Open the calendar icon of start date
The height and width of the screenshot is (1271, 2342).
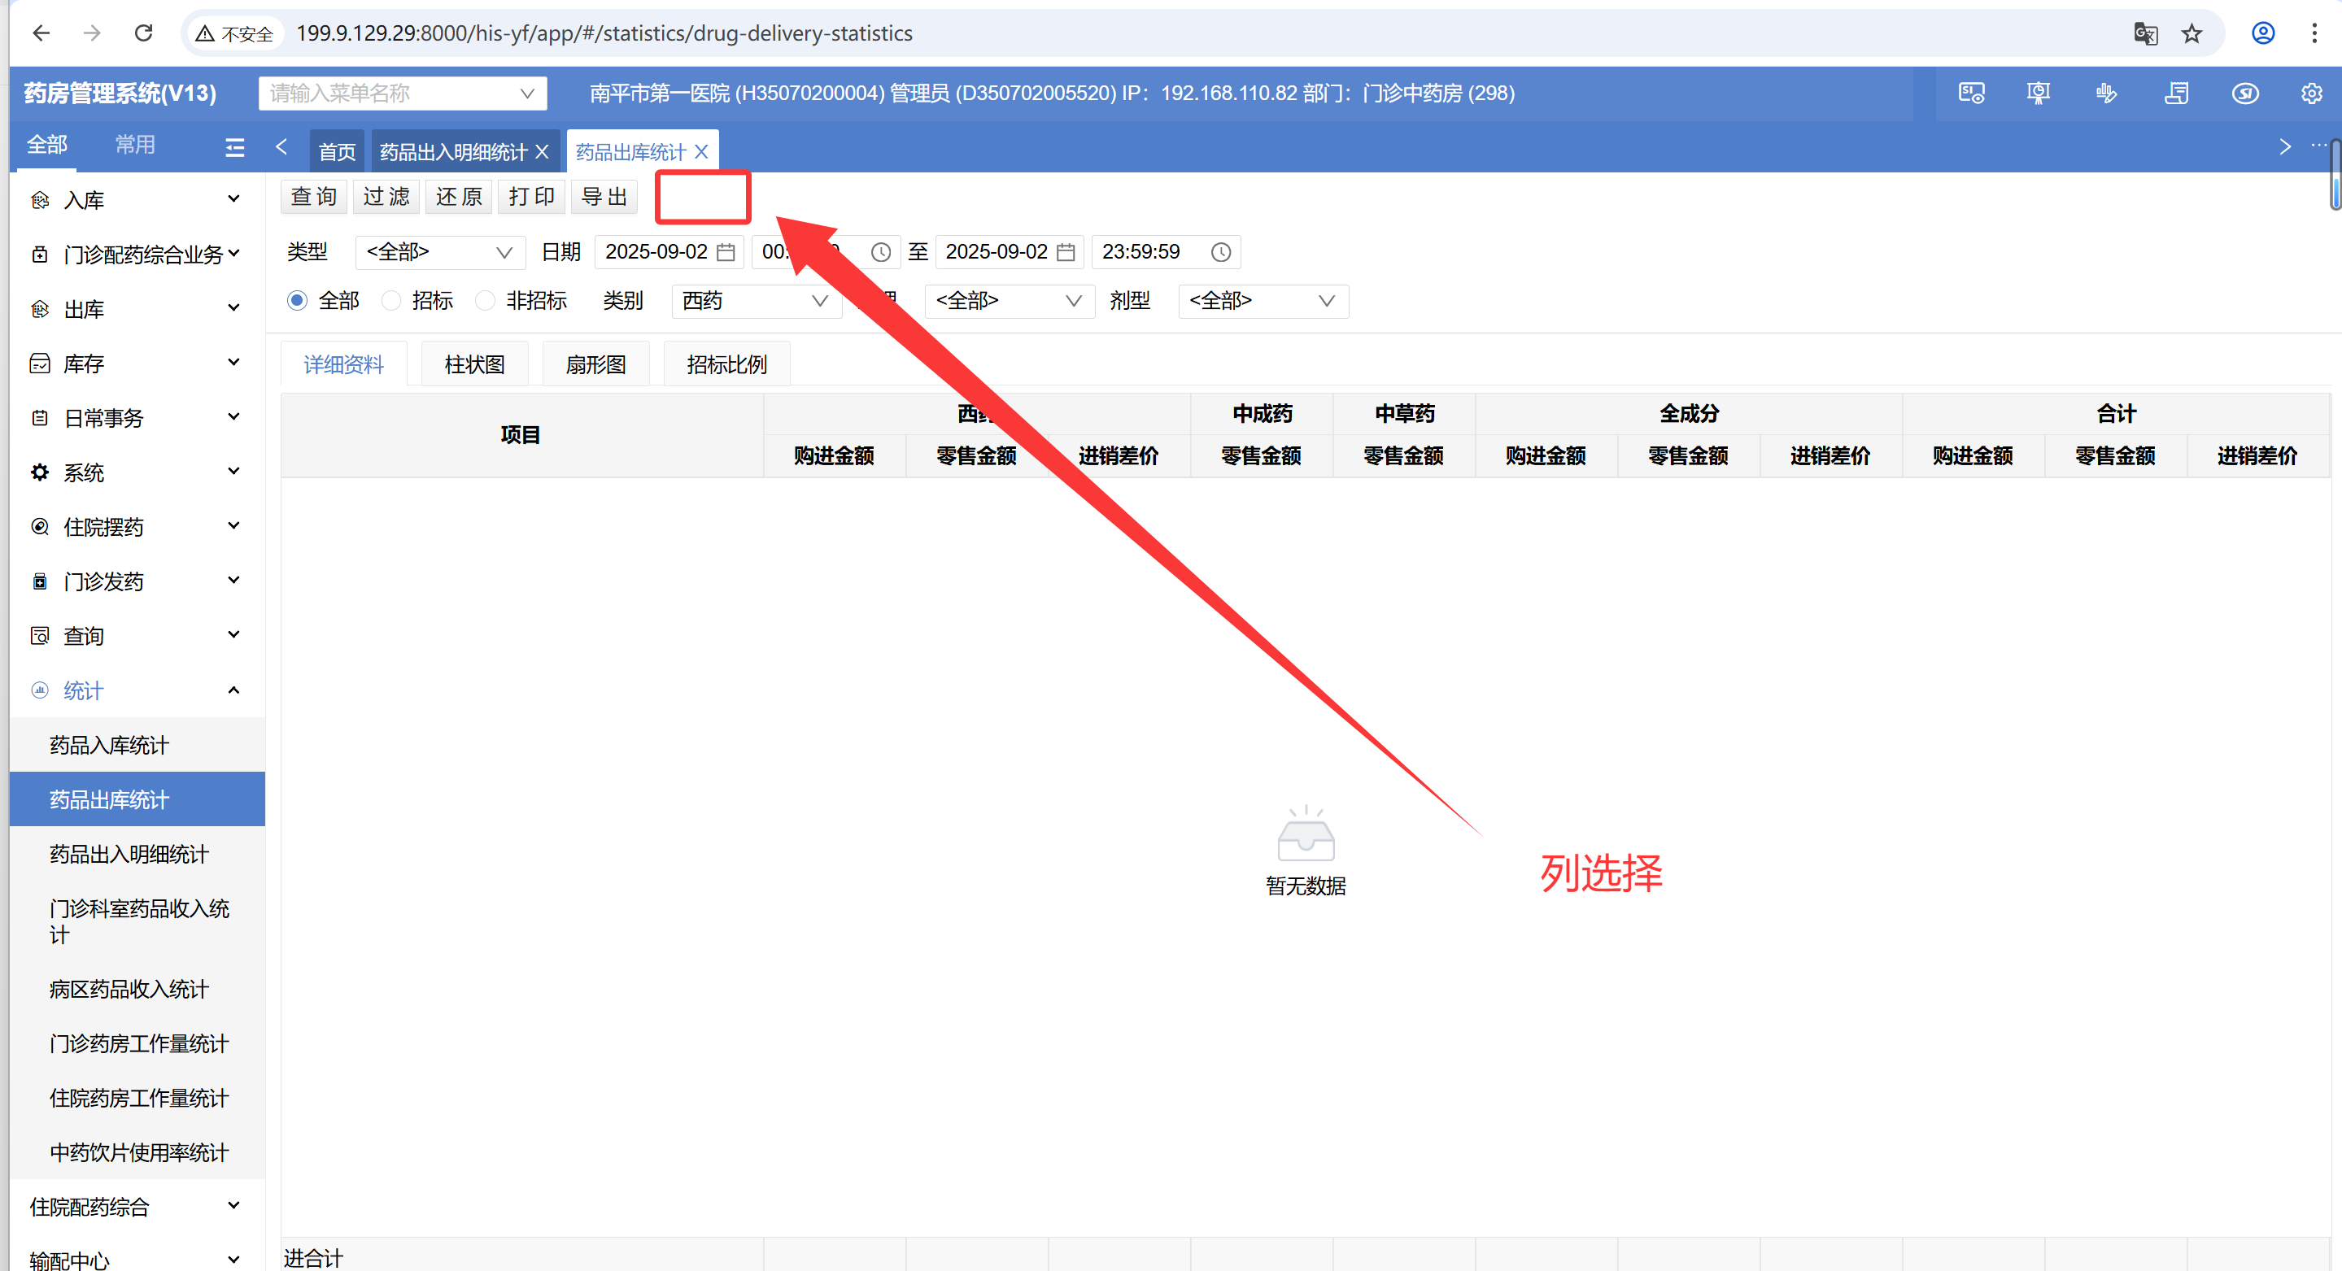tap(725, 251)
